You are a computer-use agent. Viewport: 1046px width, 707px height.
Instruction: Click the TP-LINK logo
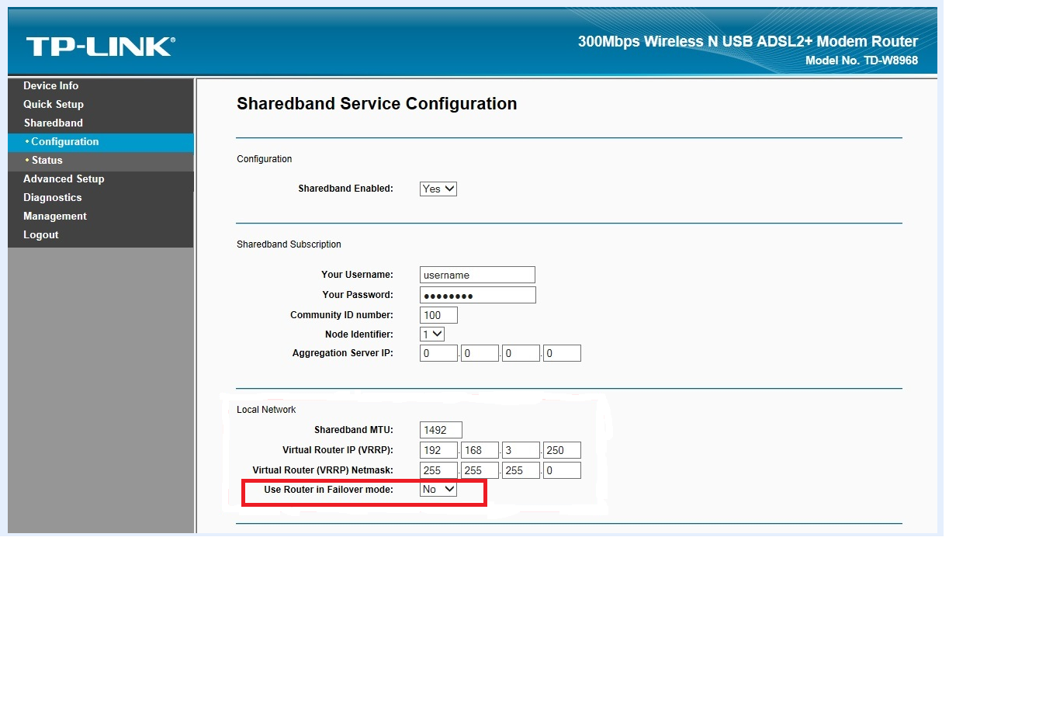click(101, 47)
